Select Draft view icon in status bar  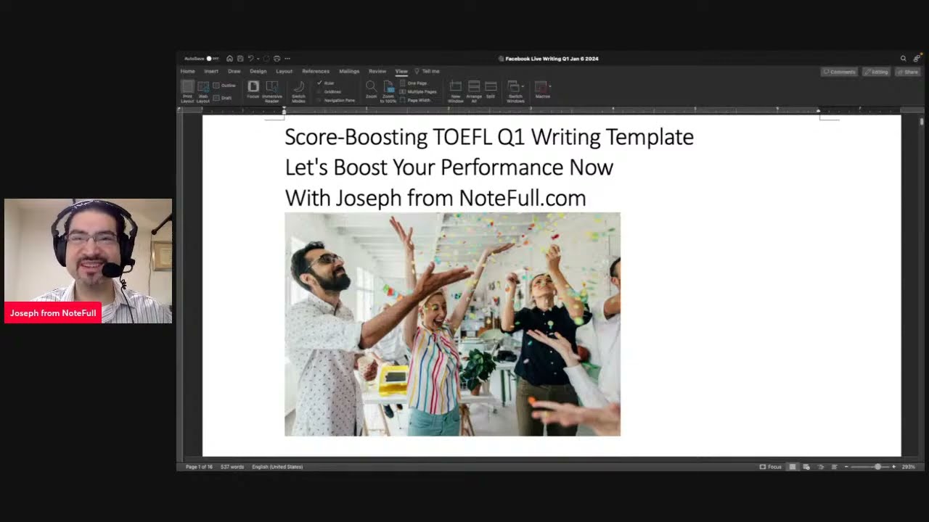835,467
